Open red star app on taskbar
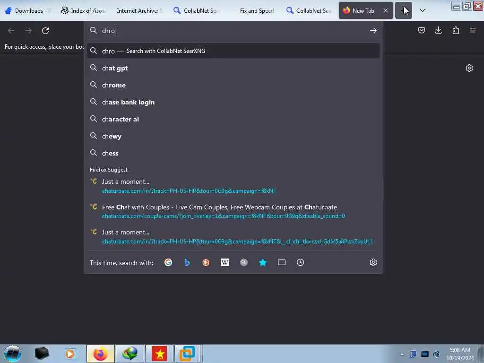Screen dimensions: 484x363 click(x=160, y=354)
